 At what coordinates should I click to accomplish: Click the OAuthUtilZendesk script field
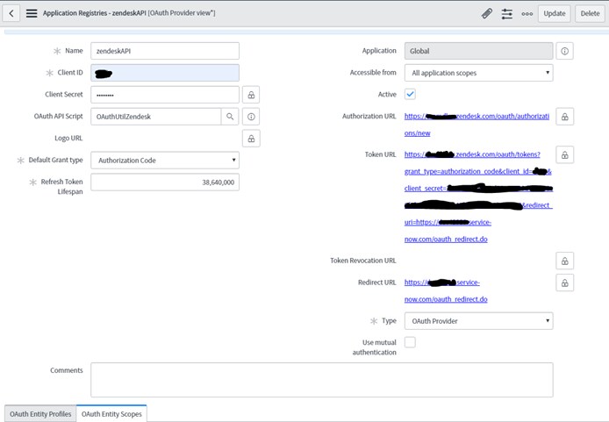[155, 117]
